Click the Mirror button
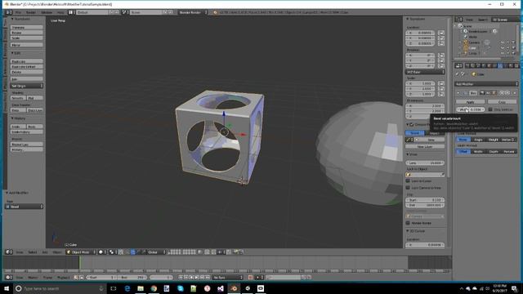This screenshot has height=294, width=523. [x=27, y=45]
